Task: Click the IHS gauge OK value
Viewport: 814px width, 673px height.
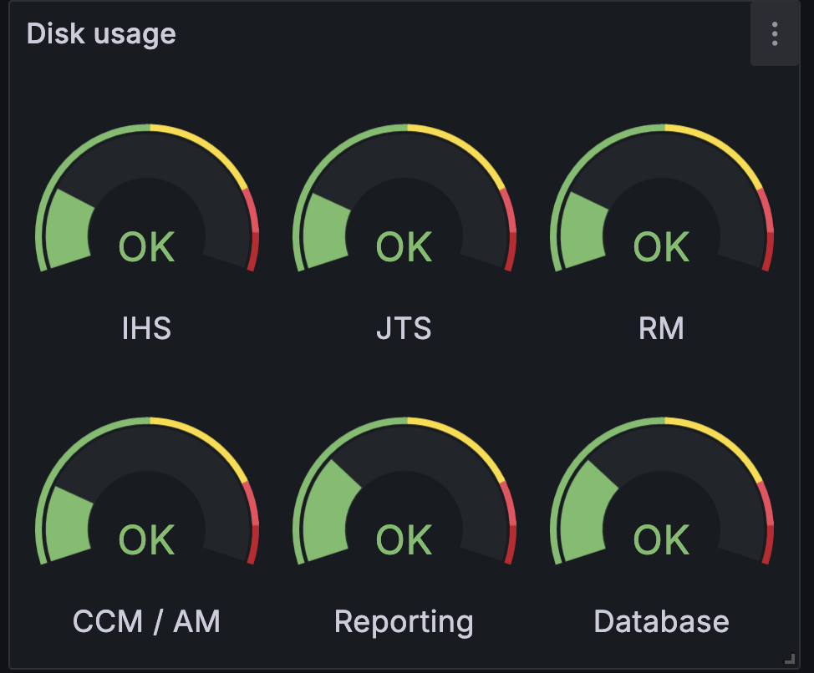Action: coord(147,247)
